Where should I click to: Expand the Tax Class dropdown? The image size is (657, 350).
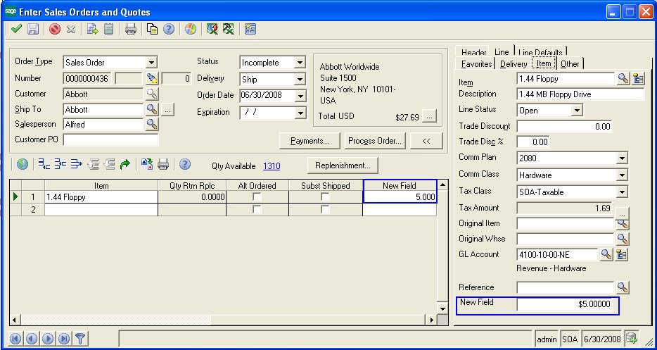click(622, 192)
